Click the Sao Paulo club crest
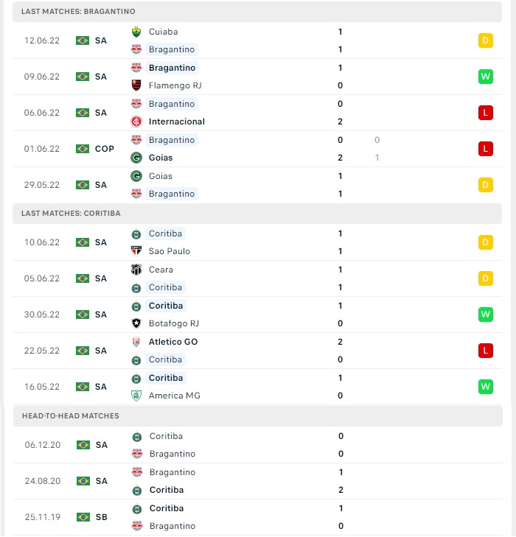This screenshot has width=516, height=537. pos(136,251)
